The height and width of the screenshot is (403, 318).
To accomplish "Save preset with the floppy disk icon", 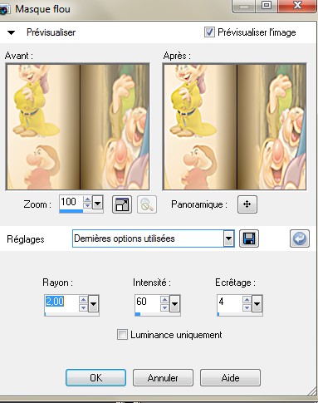I will point(249,238).
